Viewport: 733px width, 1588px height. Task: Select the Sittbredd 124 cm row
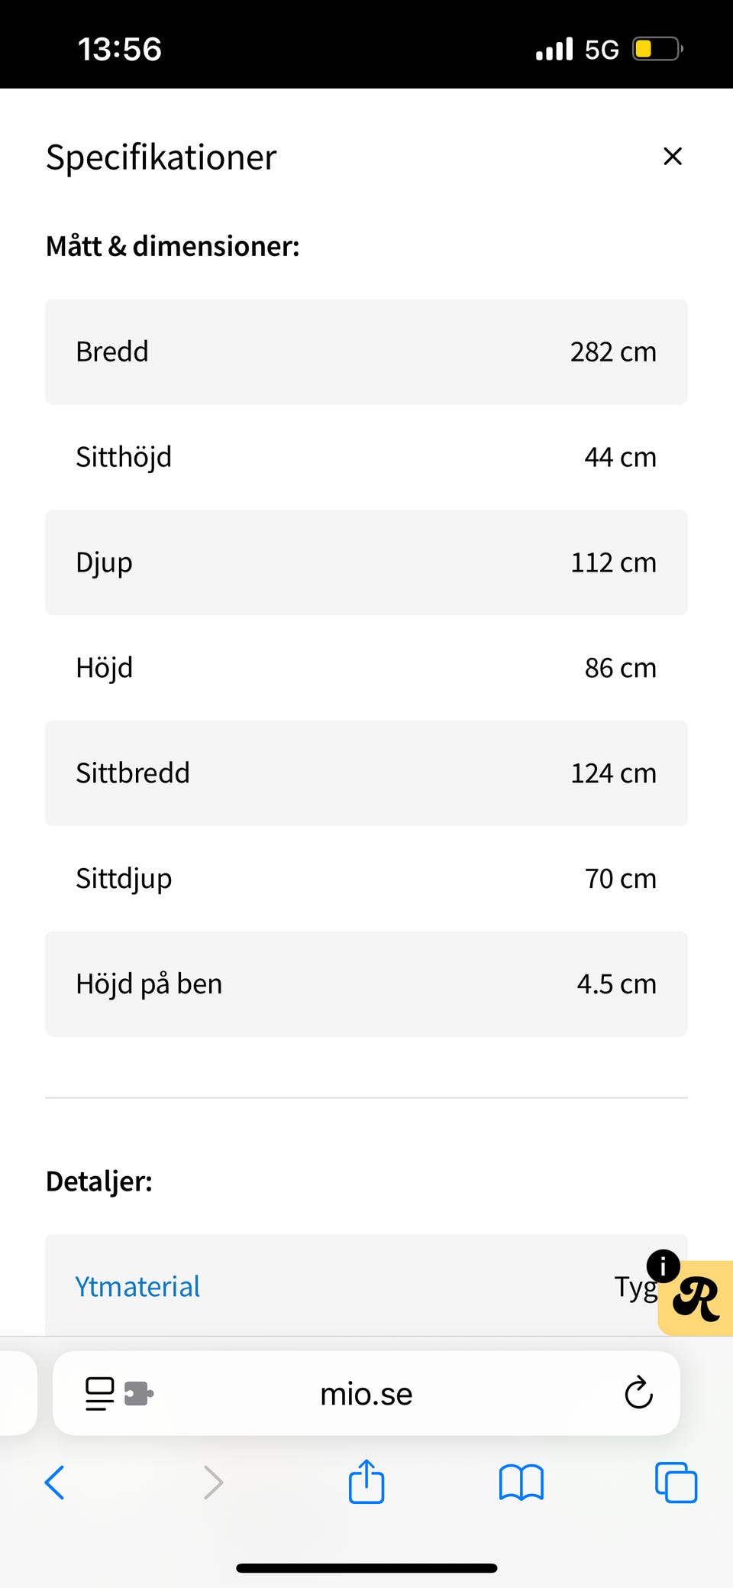point(366,773)
